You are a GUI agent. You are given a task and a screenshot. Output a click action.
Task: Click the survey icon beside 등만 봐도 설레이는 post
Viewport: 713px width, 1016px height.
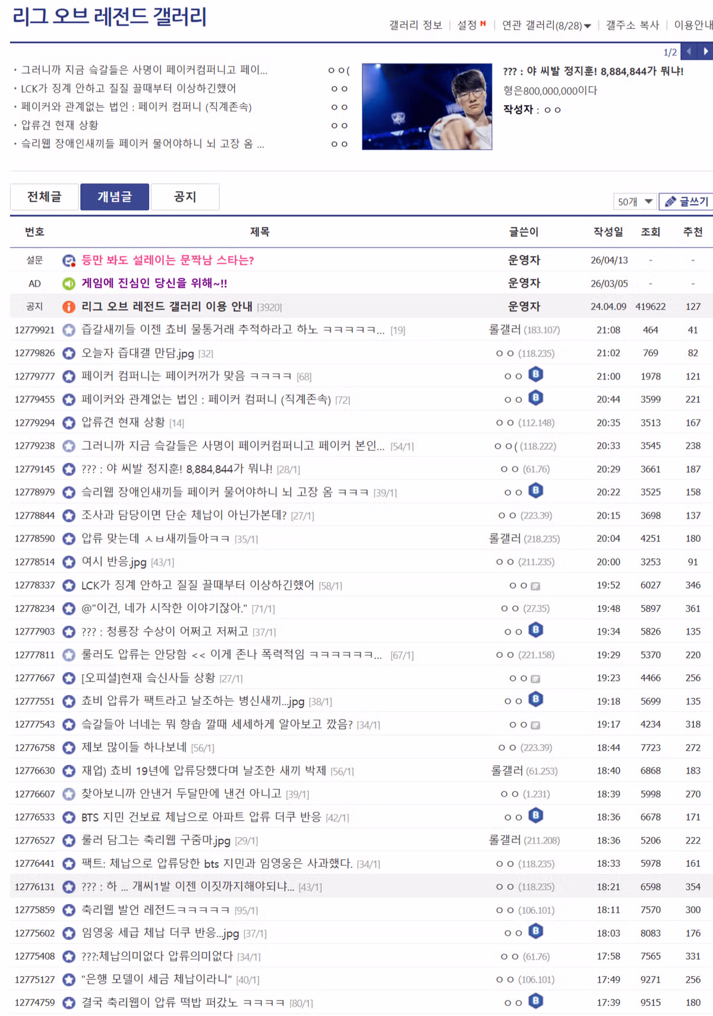click(x=69, y=260)
